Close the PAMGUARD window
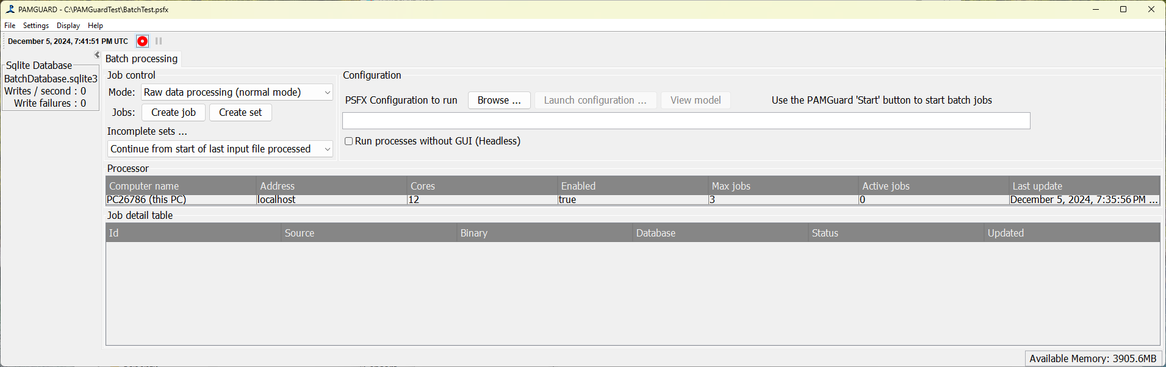 [1151, 9]
